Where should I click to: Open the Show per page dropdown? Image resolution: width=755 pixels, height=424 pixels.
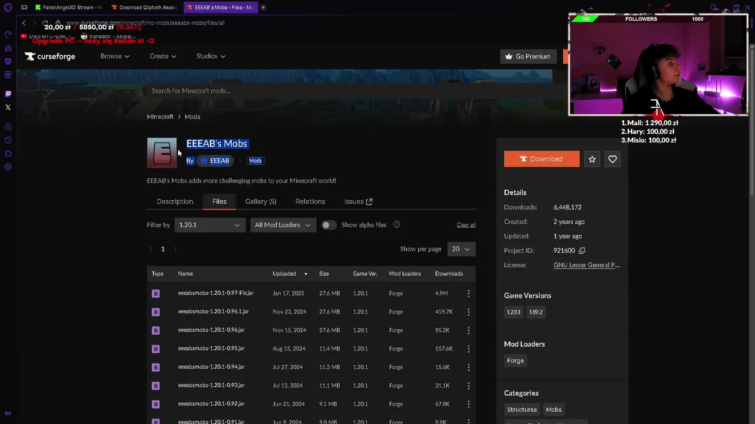(x=461, y=249)
